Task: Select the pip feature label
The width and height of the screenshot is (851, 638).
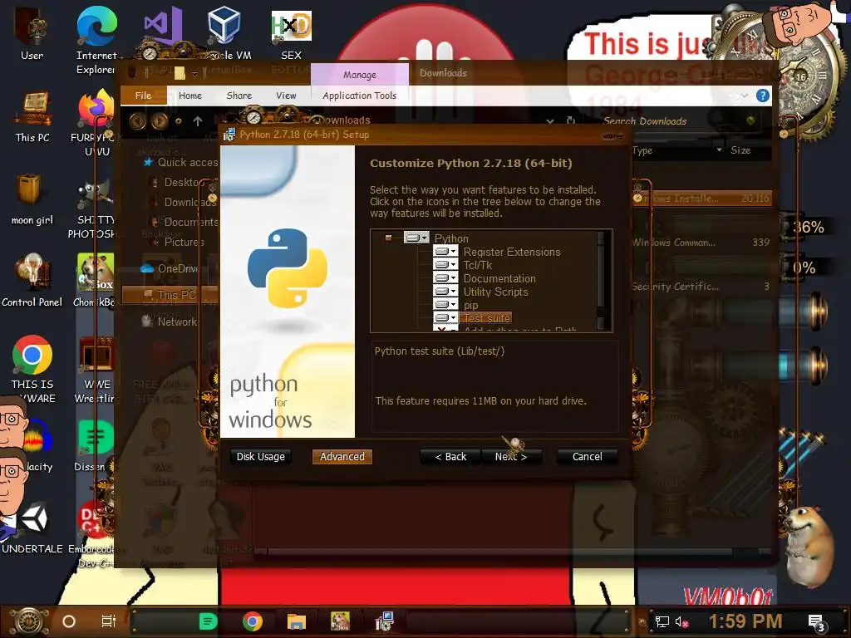Action: pyautogui.click(x=470, y=306)
